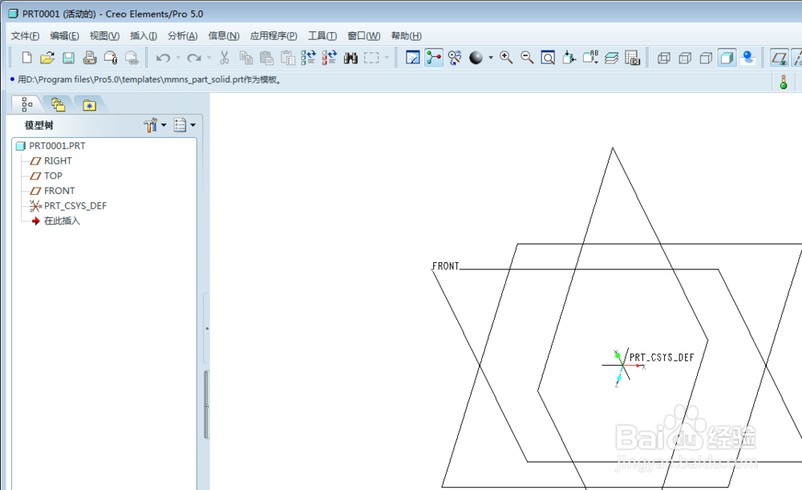
Task: Switch to the folder browser navigator tab
Action: pos(58,104)
